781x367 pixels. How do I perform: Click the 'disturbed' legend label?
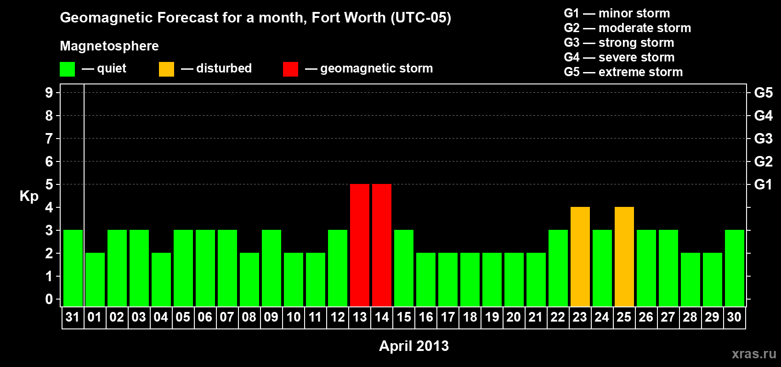click(224, 68)
